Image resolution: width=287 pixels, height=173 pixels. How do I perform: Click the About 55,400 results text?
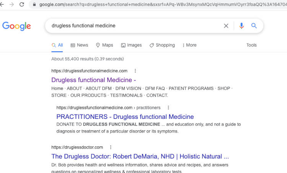88,59
